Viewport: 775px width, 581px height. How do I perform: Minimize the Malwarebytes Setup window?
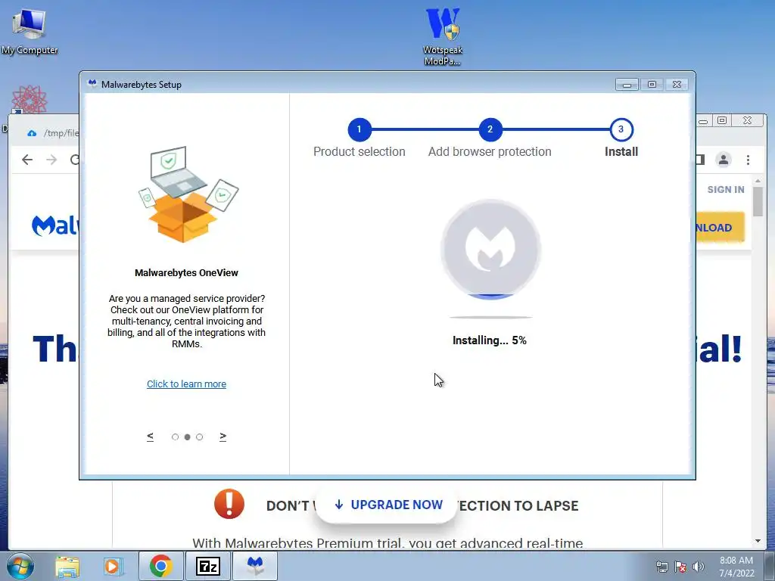pos(627,85)
